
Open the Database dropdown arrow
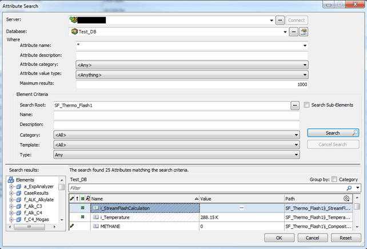click(285, 32)
